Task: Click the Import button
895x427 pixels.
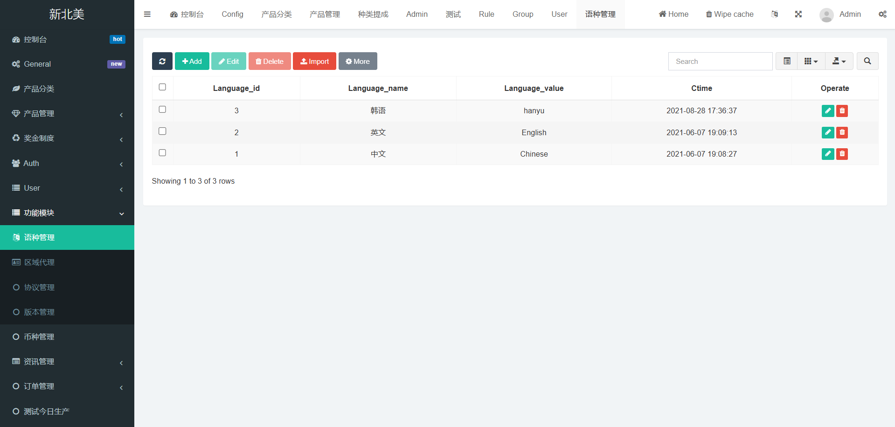Action: 314,61
